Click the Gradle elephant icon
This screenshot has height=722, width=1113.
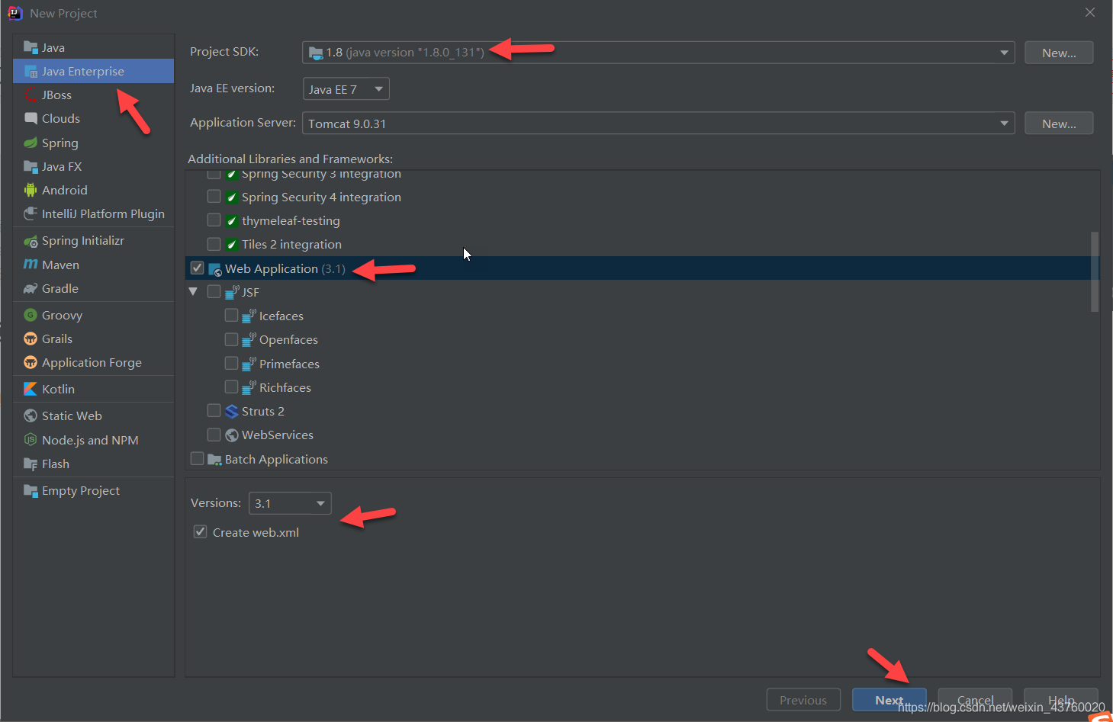31,288
